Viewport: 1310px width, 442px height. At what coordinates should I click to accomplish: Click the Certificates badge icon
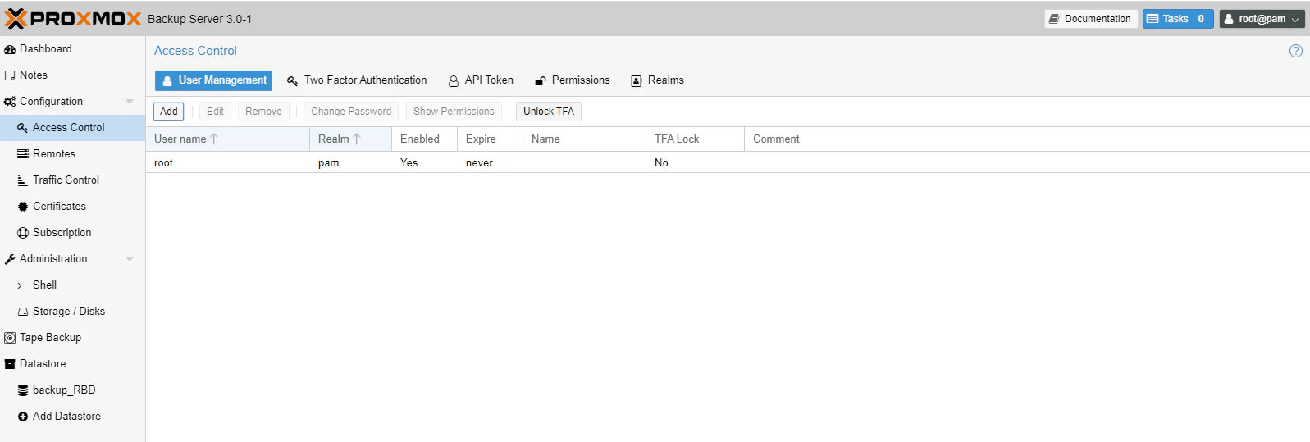23,207
